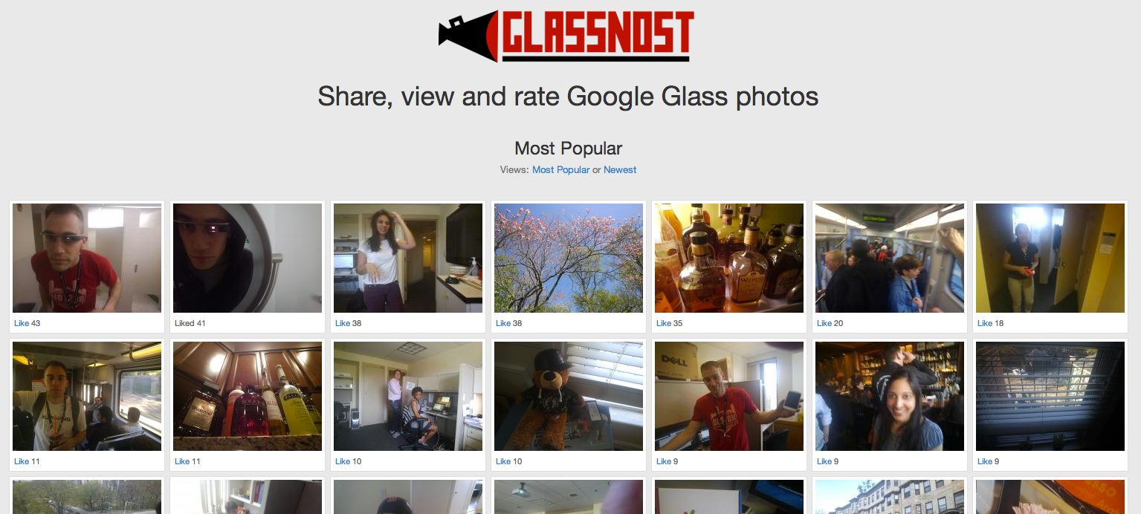Open the man on train selfie photo
The height and width of the screenshot is (514, 1141).
(x=87, y=396)
